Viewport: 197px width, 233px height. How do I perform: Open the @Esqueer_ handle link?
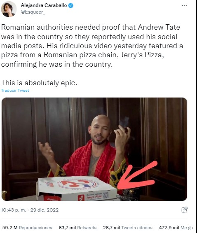tap(33, 12)
